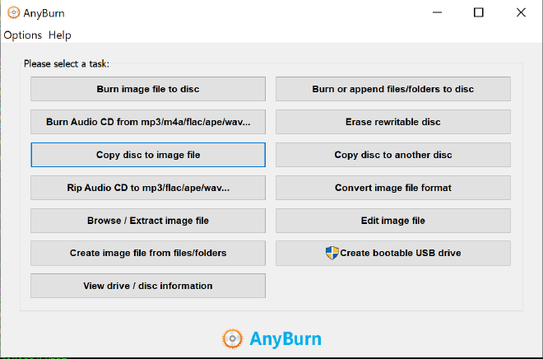
Task: Open the Help menu
Action: [60, 35]
